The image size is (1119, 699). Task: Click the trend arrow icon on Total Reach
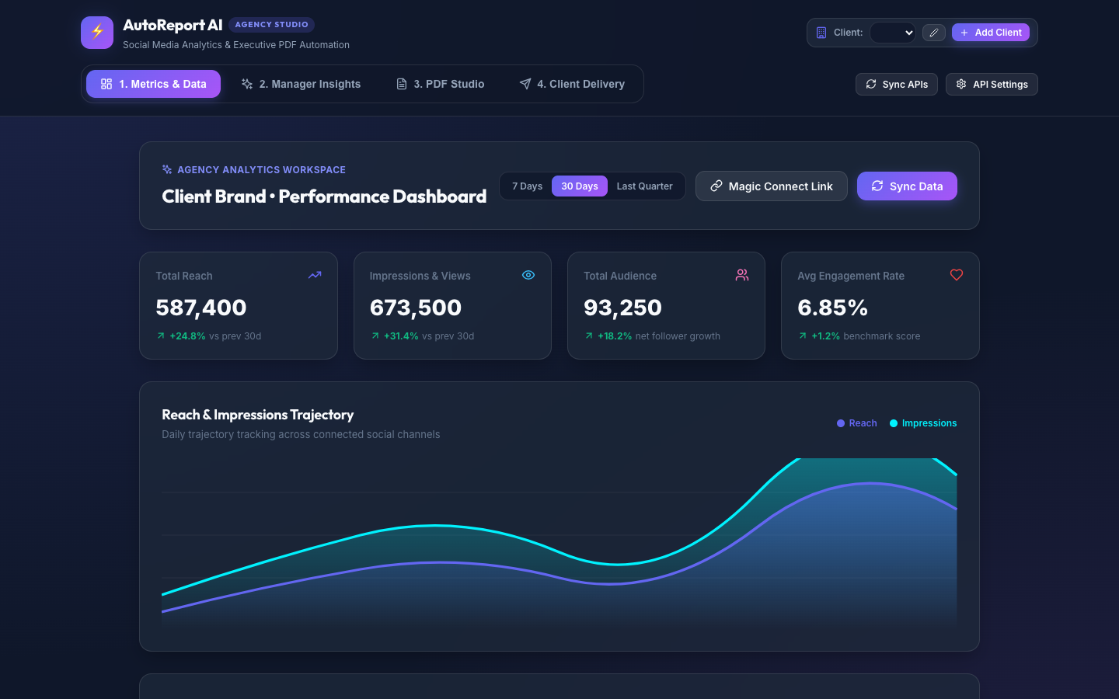click(x=315, y=275)
